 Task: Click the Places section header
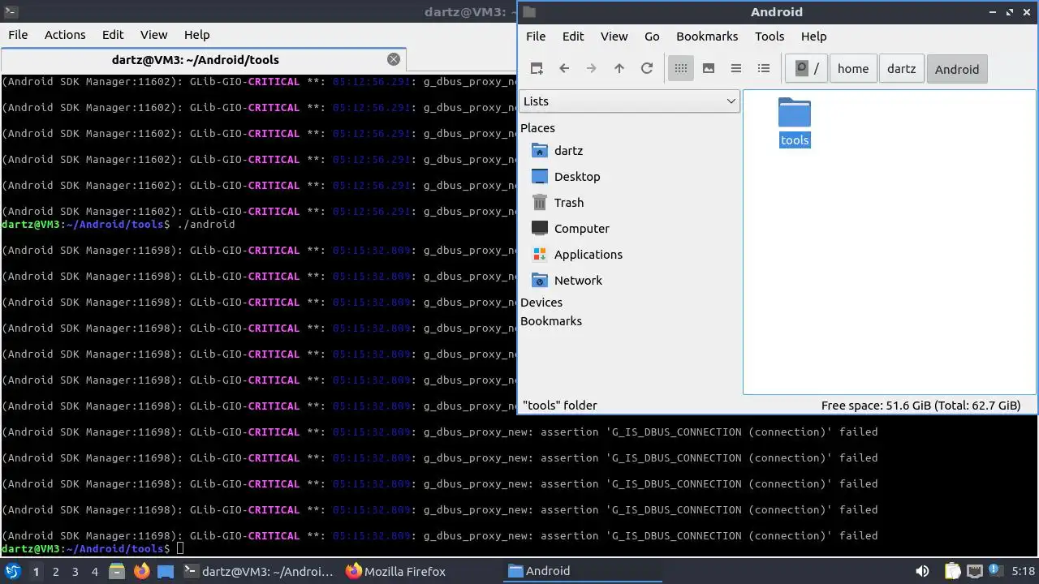[x=537, y=128]
